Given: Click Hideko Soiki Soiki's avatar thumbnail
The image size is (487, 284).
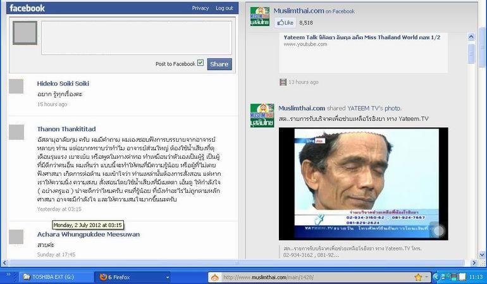Looking at the screenshot, I should pyautogui.click(x=16, y=86).
